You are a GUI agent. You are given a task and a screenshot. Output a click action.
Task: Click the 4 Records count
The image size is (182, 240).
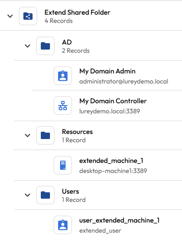(58, 21)
